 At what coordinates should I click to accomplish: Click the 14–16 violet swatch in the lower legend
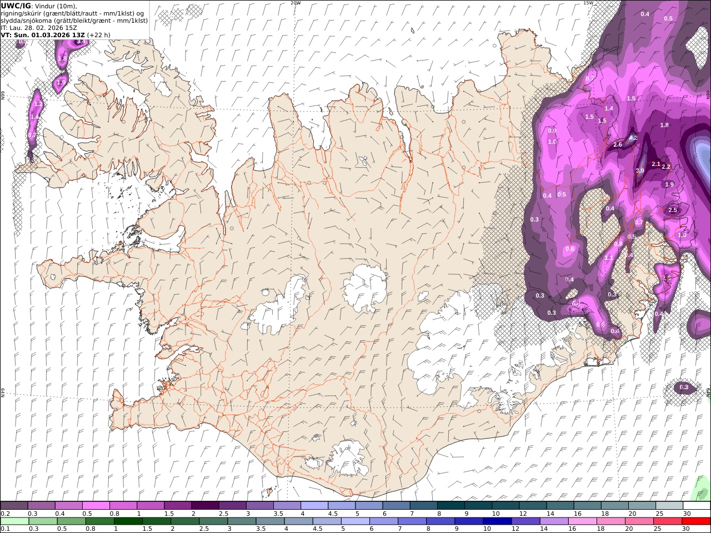[553, 521]
